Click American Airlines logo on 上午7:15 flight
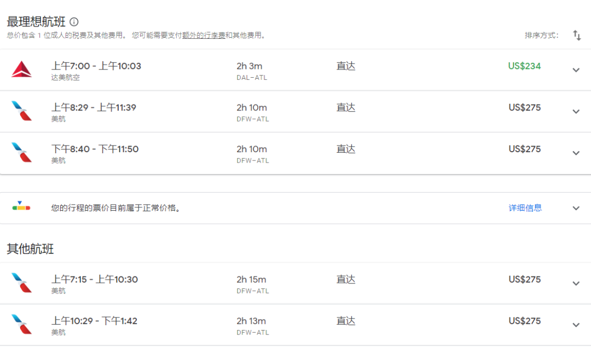The image size is (591, 347). (x=22, y=283)
